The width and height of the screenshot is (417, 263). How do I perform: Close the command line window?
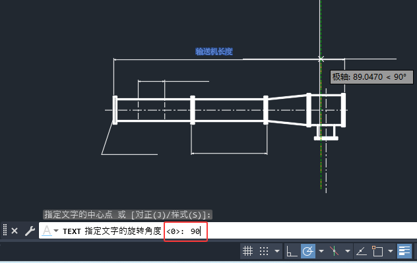15,231
